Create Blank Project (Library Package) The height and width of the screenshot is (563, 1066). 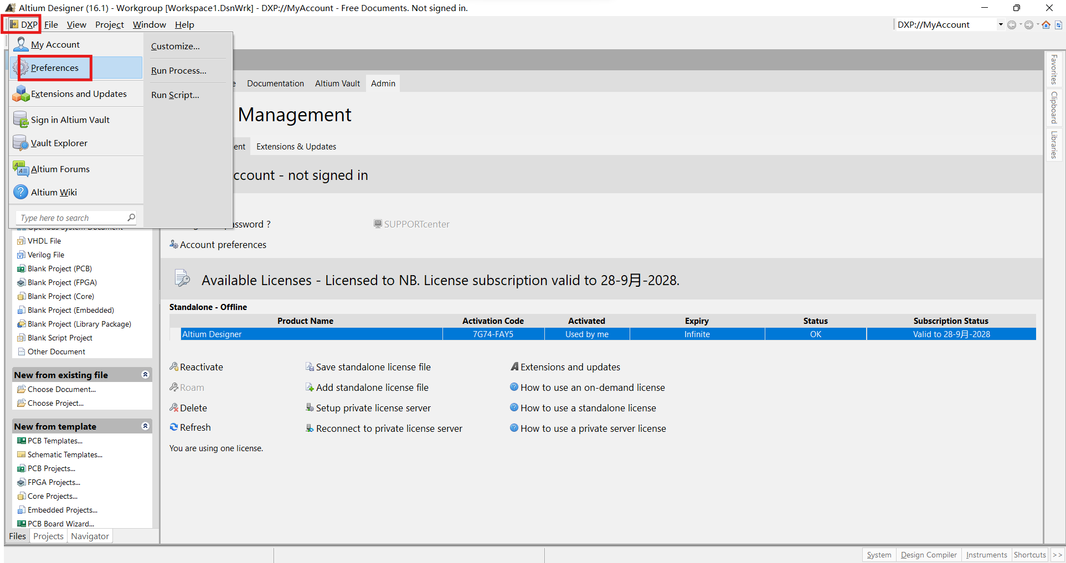(x=74, y=324)
